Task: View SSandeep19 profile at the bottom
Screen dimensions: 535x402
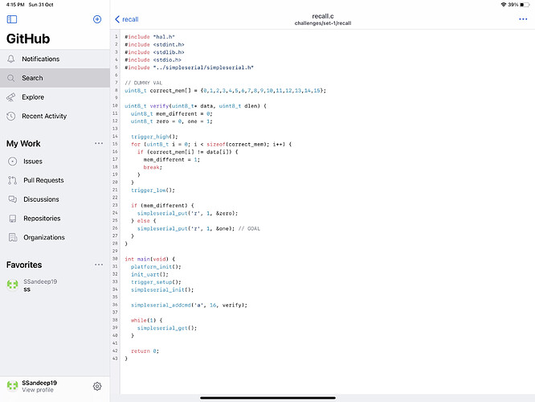Action: pos(39,386)
